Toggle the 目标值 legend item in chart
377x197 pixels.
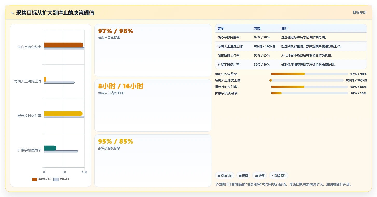pos(61,179)
